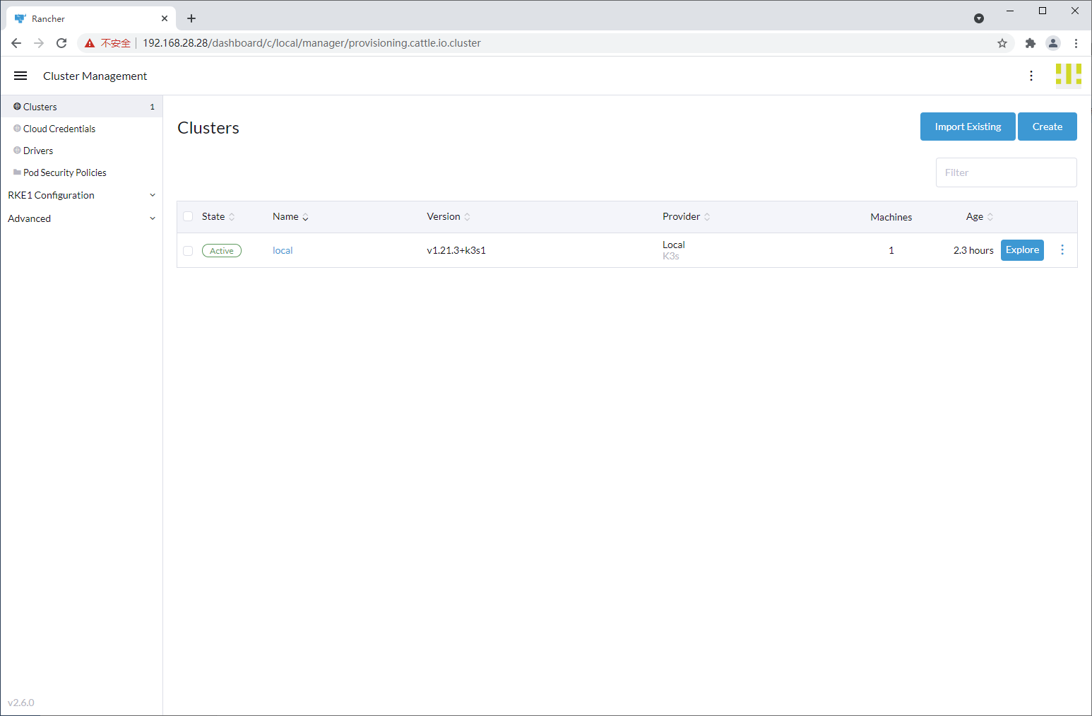Open the local cluster name link
Screen dimensions: 1092x716
pos(283,250)
